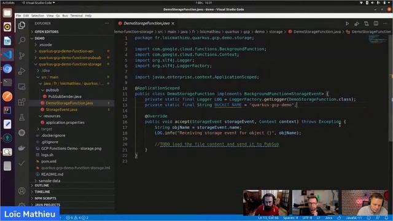Open Chromium browser from the dock
393x221 pixels.
point(7,68)
